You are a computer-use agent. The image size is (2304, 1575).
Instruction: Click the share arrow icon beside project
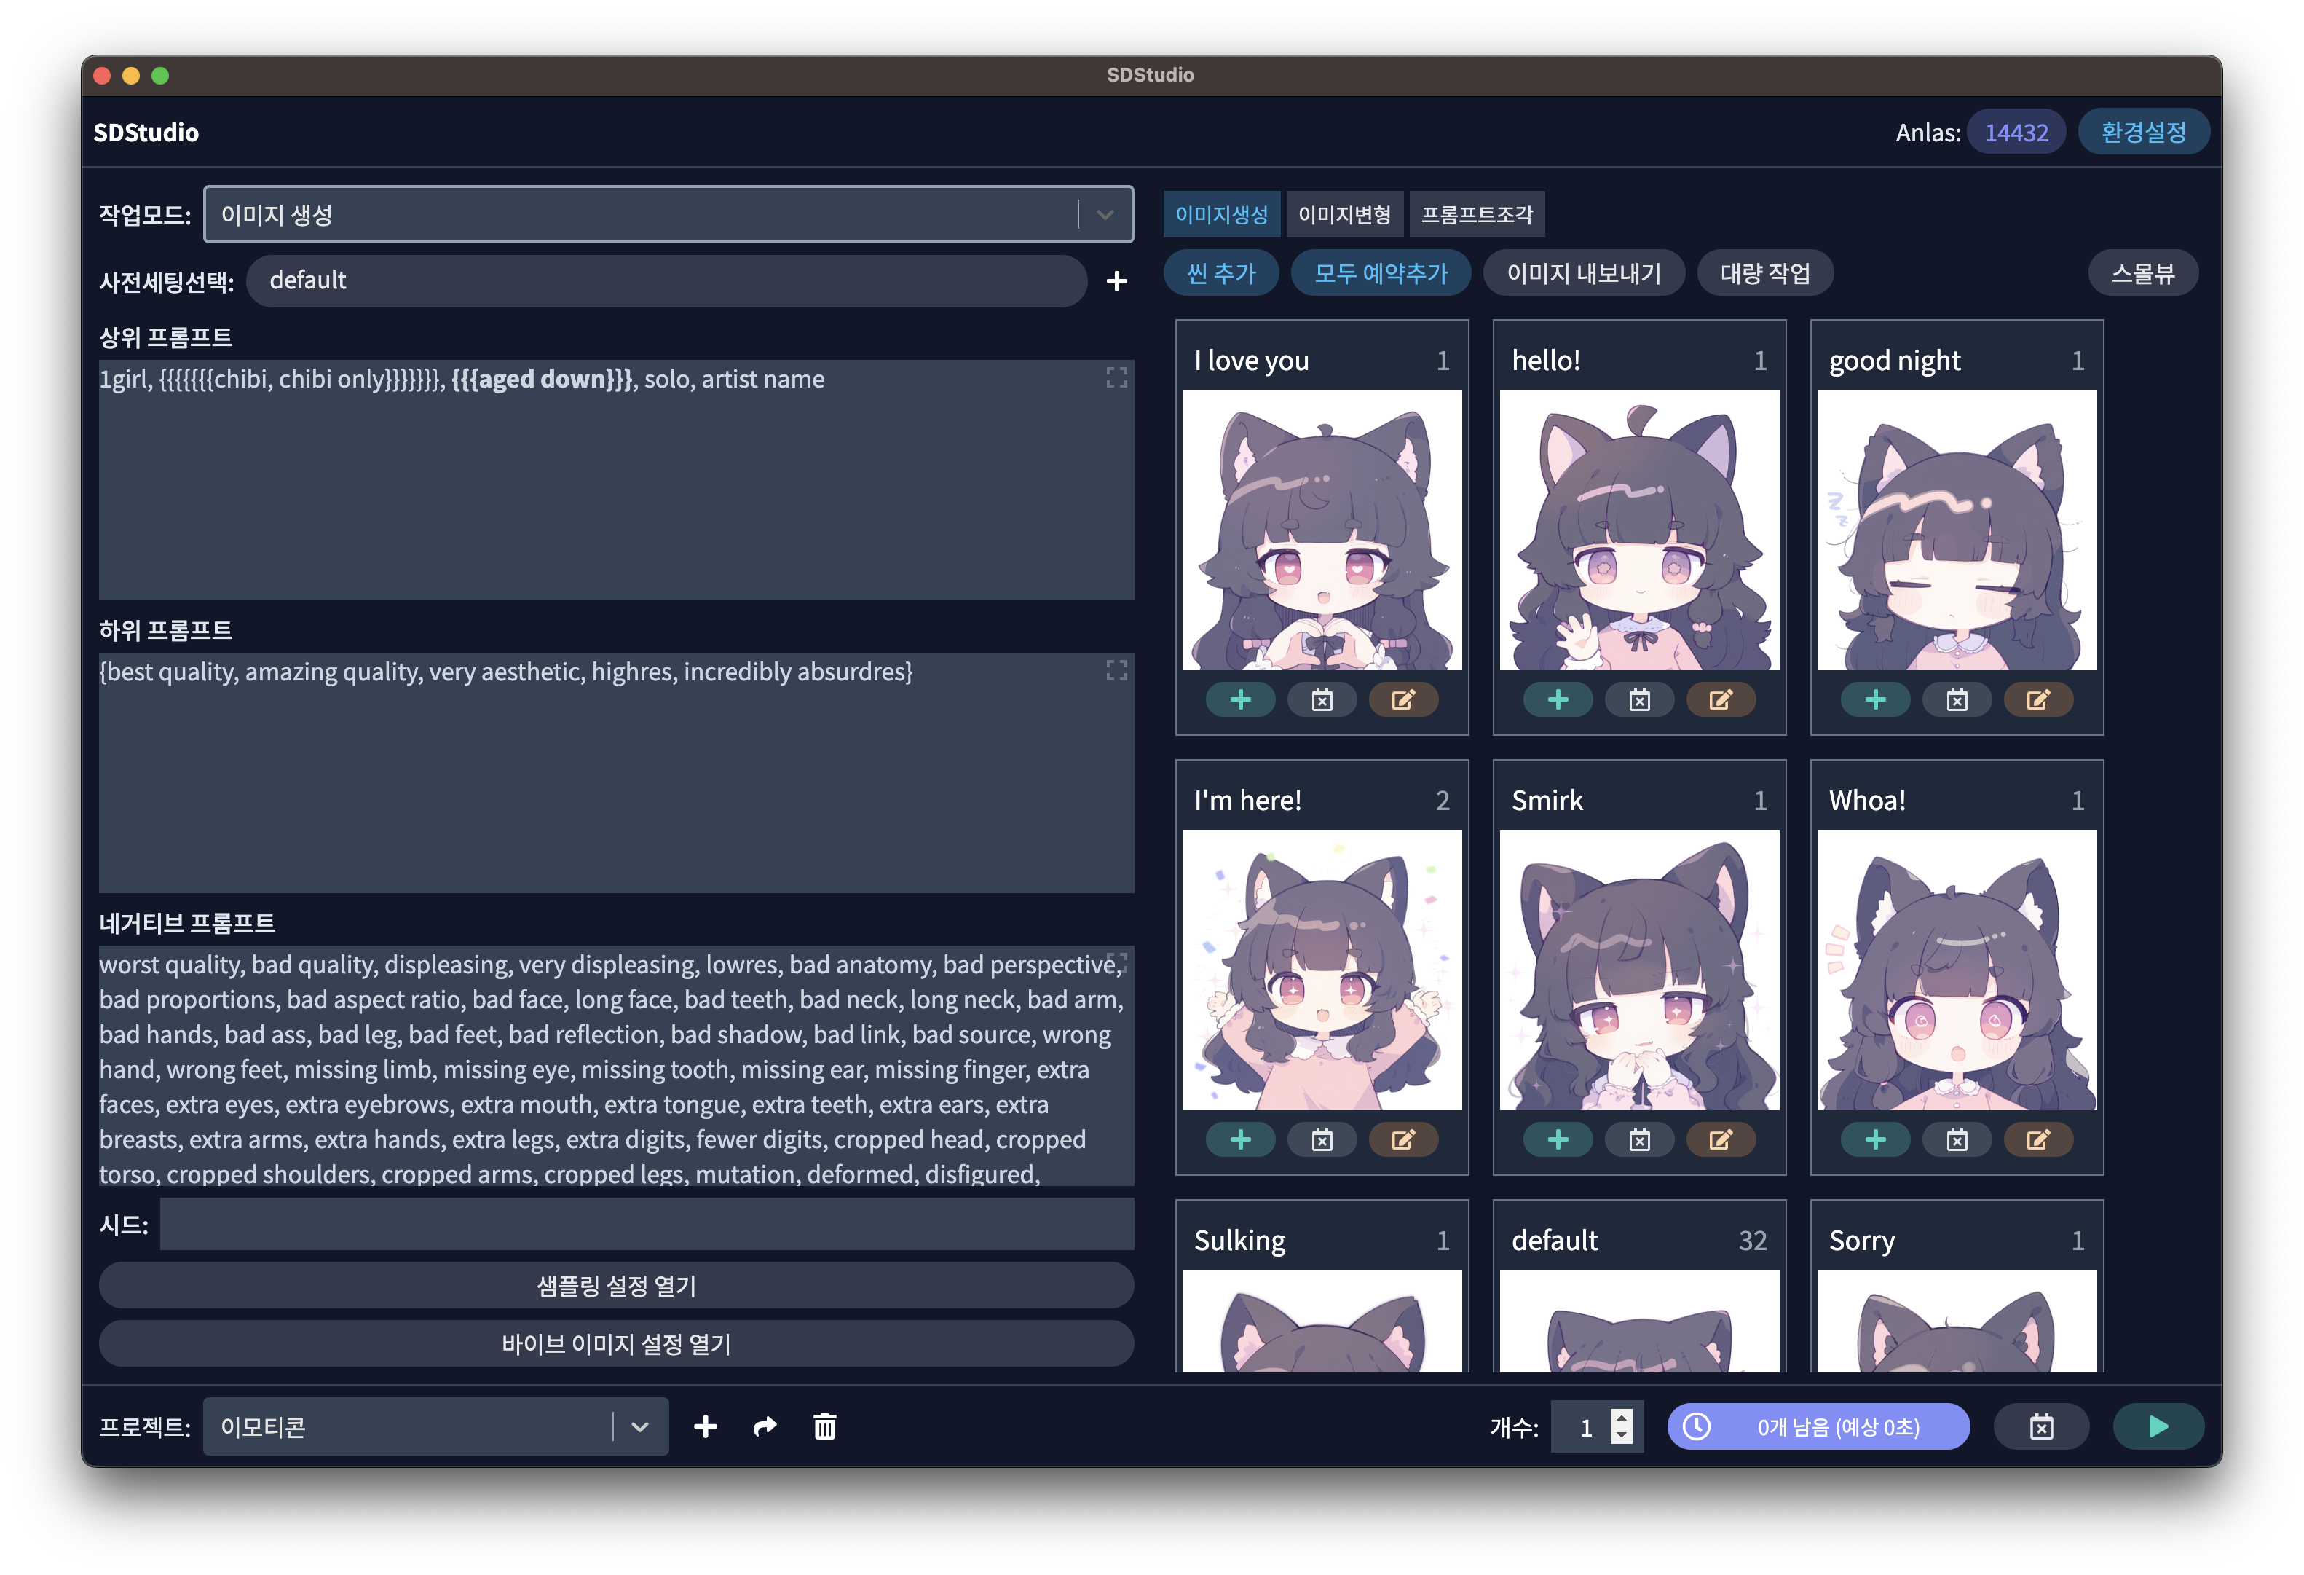(x=765, y=1426)
